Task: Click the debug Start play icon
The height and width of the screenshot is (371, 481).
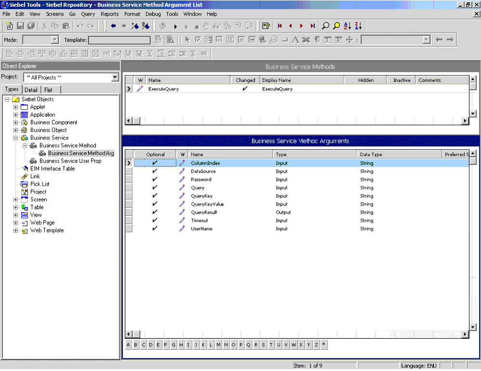Action: click(175, 26)
